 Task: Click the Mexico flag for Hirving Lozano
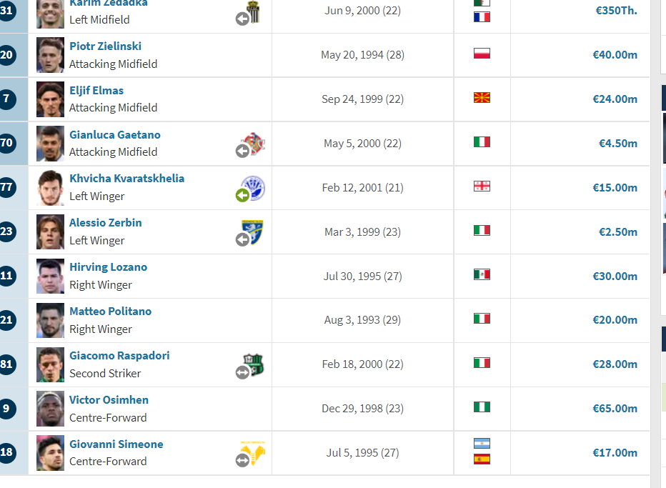[x=482, y=274]
